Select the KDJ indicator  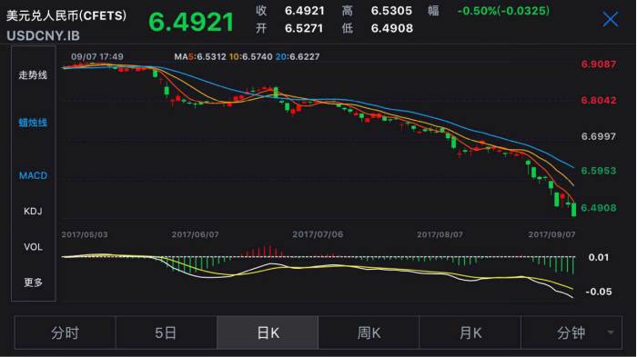coord(33,212)
